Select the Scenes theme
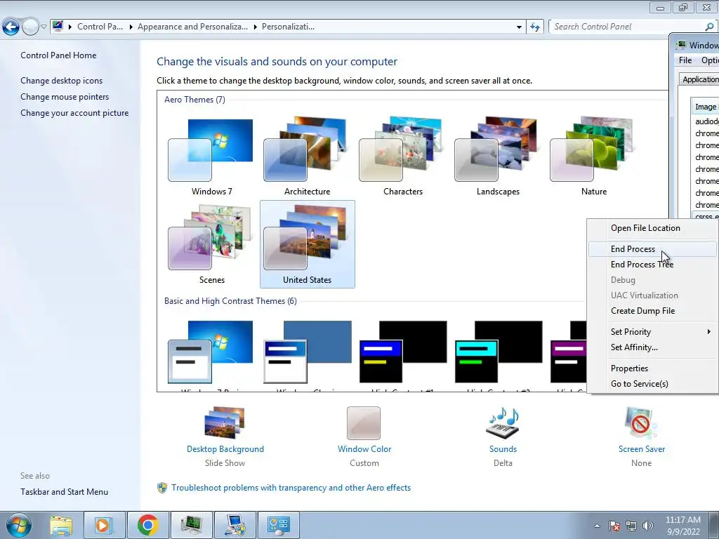 212,244
